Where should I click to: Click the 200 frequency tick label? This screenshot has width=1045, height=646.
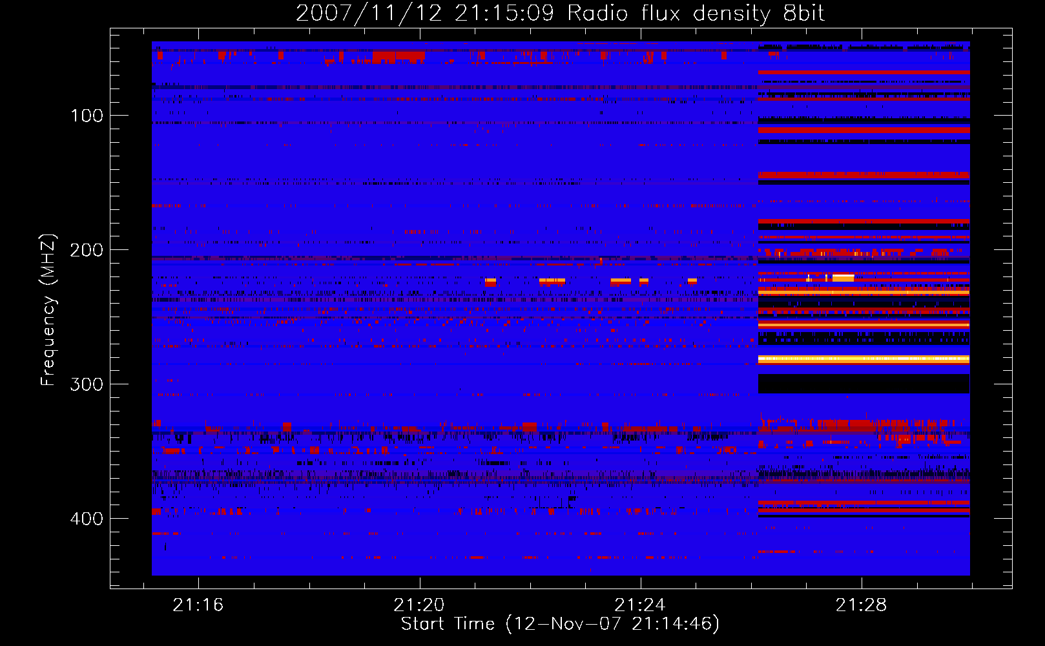87,250
